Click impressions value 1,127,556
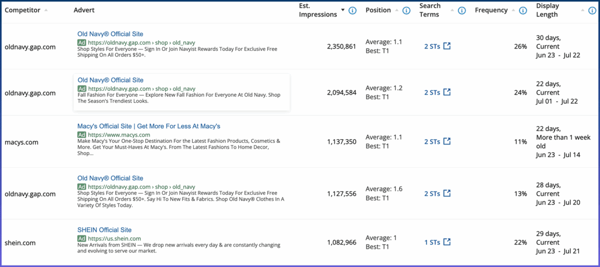Screen dimensions: 600x267 point(341,193)
